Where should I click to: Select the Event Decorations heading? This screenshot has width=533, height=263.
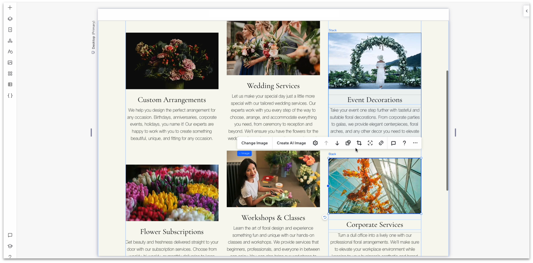point(375,100)
